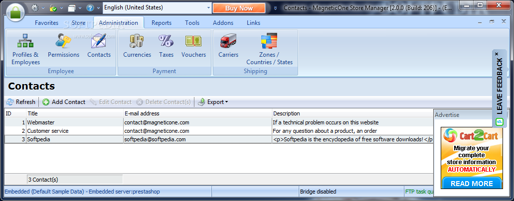Click the 'Bridge disabled' status bar entry
514x201 pixels.
pos(351,192)
